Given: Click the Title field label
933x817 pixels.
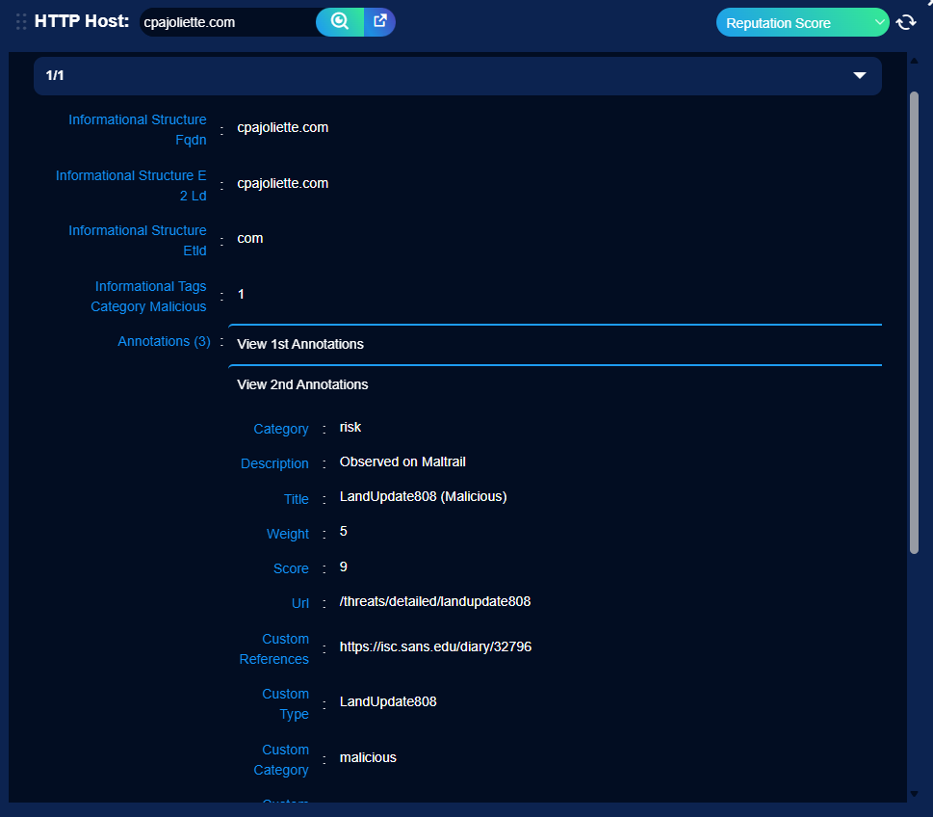Looking at the screenshot, I should click(297, 499).
